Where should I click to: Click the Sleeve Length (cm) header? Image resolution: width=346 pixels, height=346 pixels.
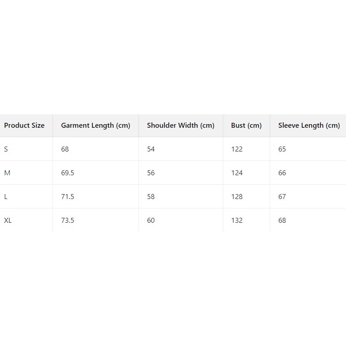tap(309, 125)
